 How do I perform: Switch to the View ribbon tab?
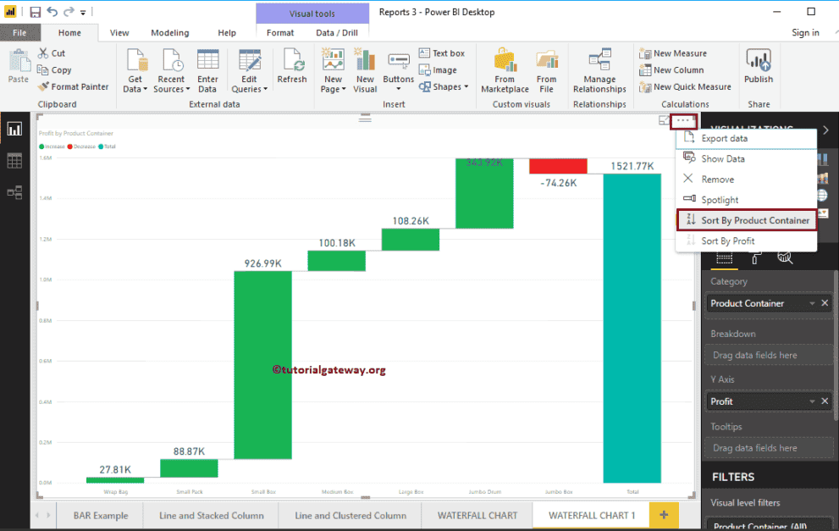(119, 33)
